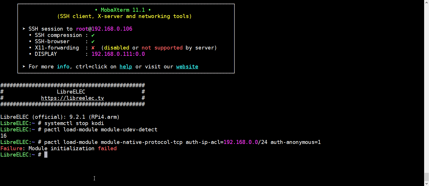Viewport: 429px width, 186px height.
Task: Click the red X11-forwarding cross mark
Action: [93, 48]
